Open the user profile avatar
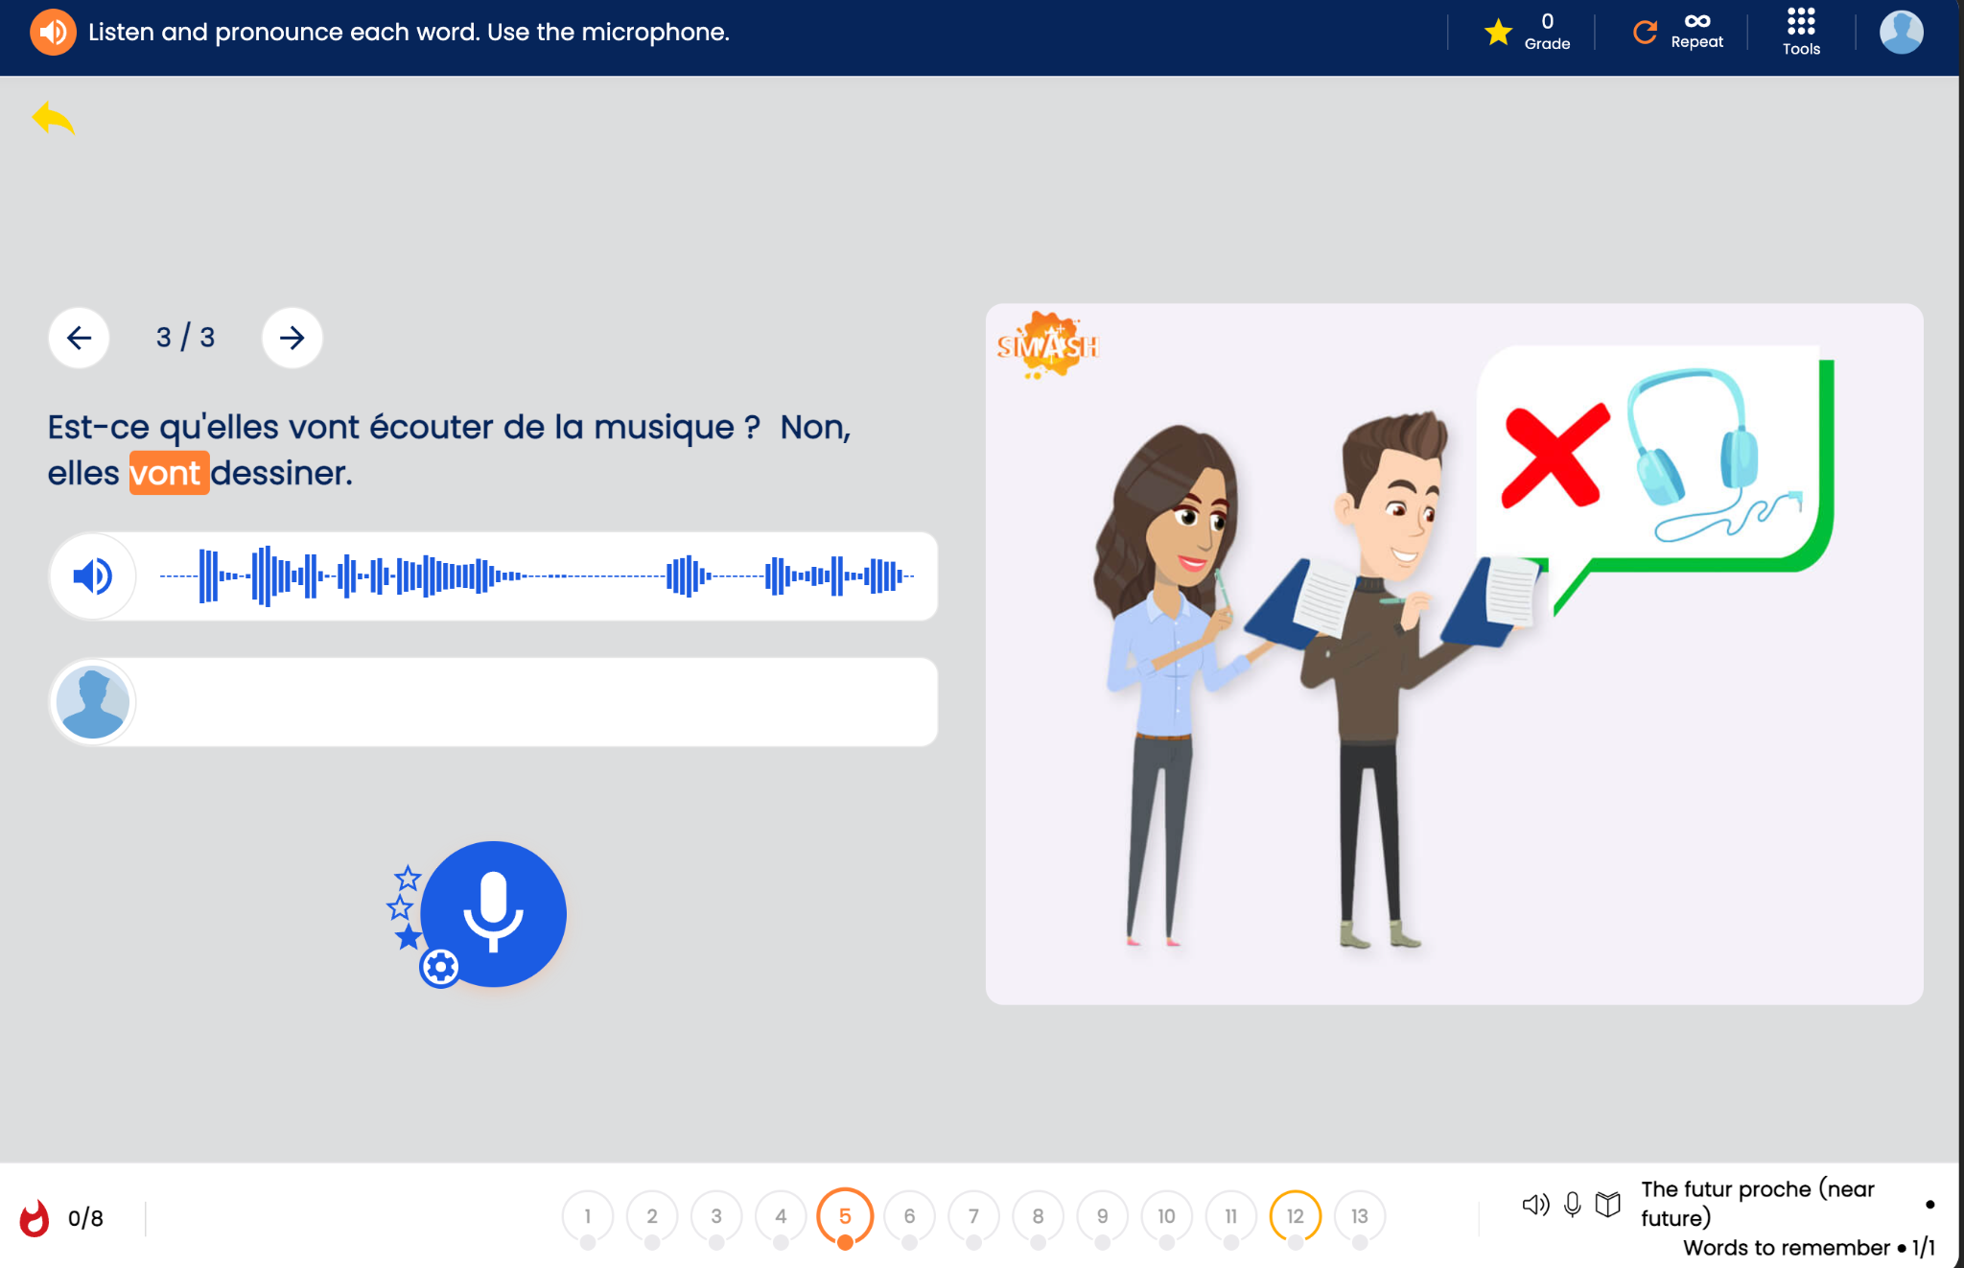 pyautogui.click(x=1901, y=32)
